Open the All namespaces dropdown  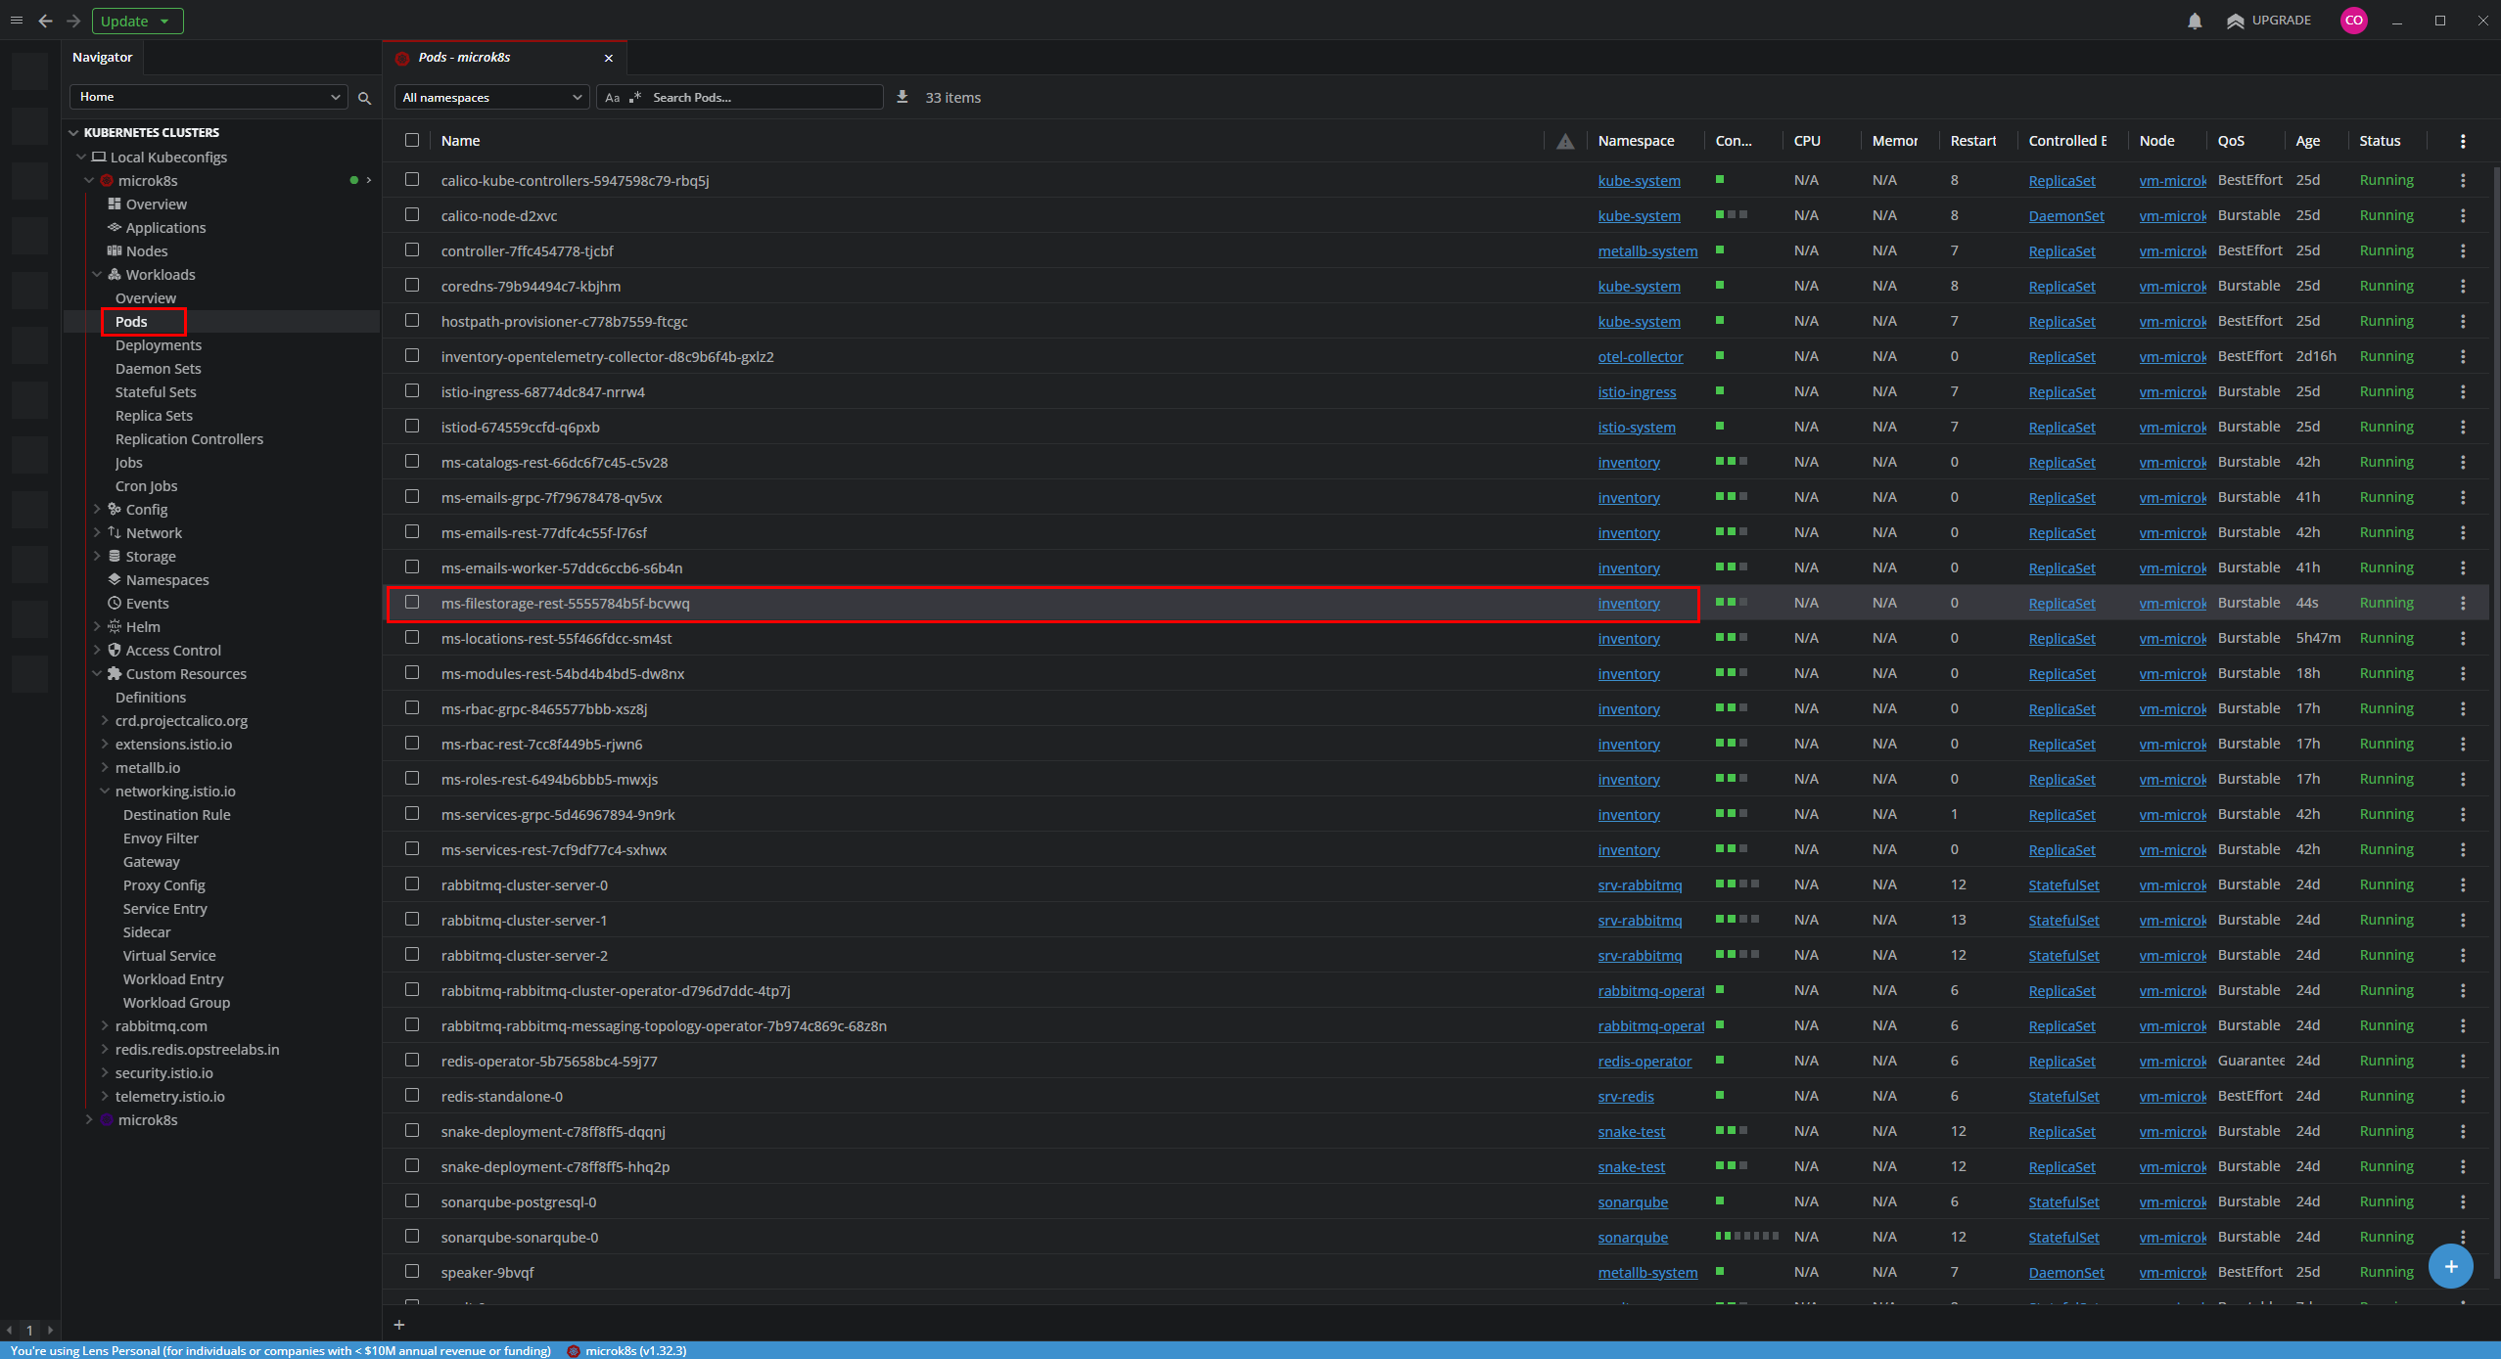tap(491, 97)
